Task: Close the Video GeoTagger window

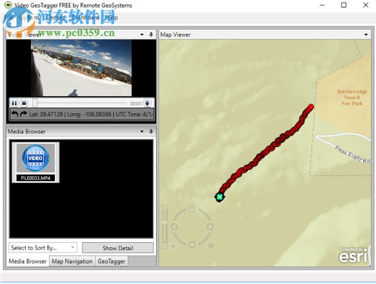Action: (x=366, y=5)
